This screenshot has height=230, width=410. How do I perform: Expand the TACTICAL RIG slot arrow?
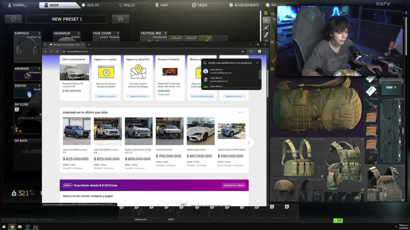pyautogui.click(x=166, y=33)
